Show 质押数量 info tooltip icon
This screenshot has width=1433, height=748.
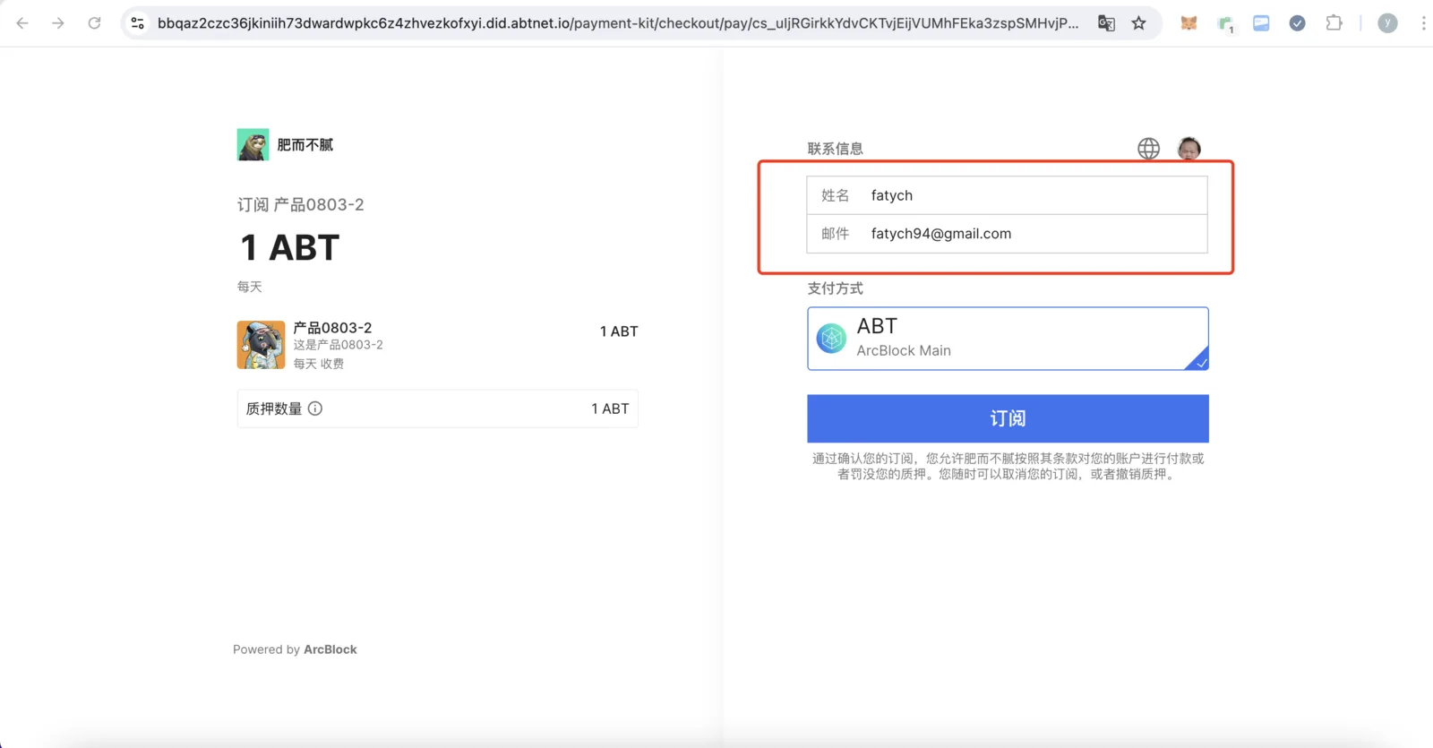(x=315, y=408)
